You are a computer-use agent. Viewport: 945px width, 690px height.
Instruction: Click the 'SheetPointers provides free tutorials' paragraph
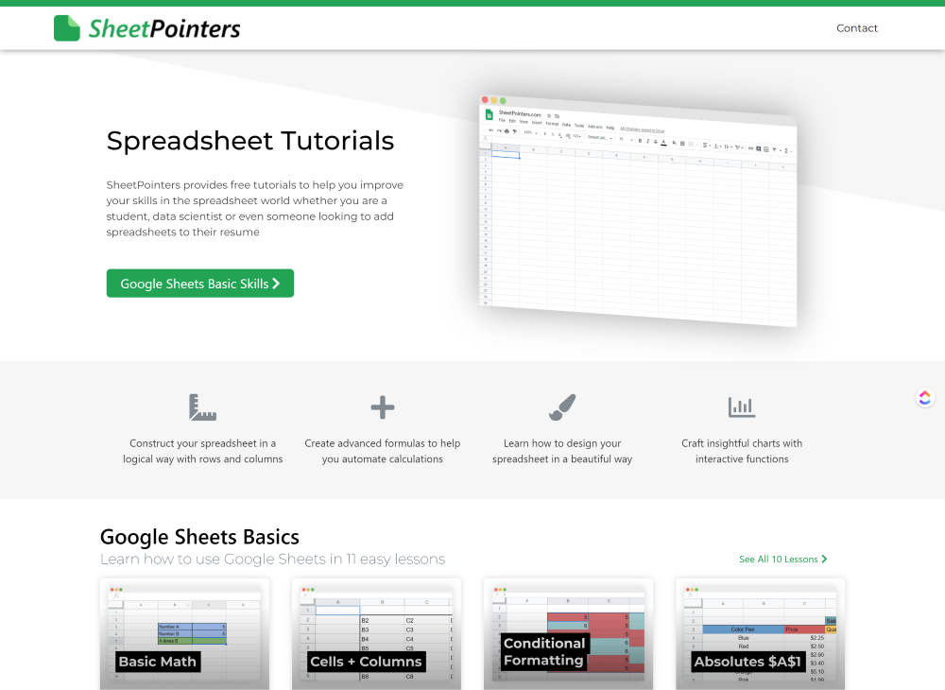(x=255, y=209)
